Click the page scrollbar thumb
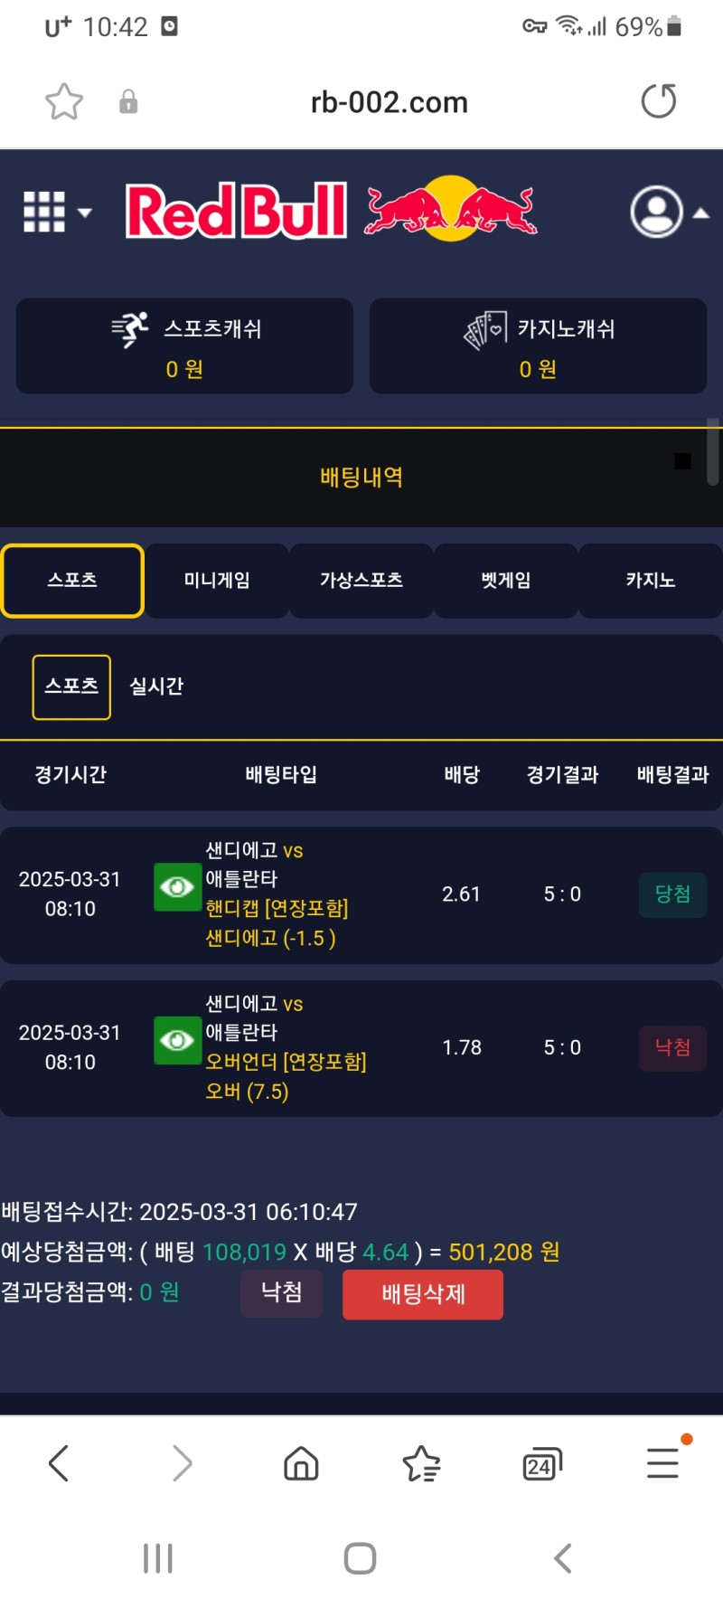The image size is (723, 1608). click(713, 451)
